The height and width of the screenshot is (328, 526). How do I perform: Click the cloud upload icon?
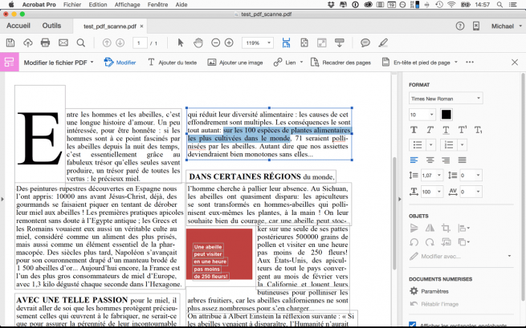[x=28, y=43]
